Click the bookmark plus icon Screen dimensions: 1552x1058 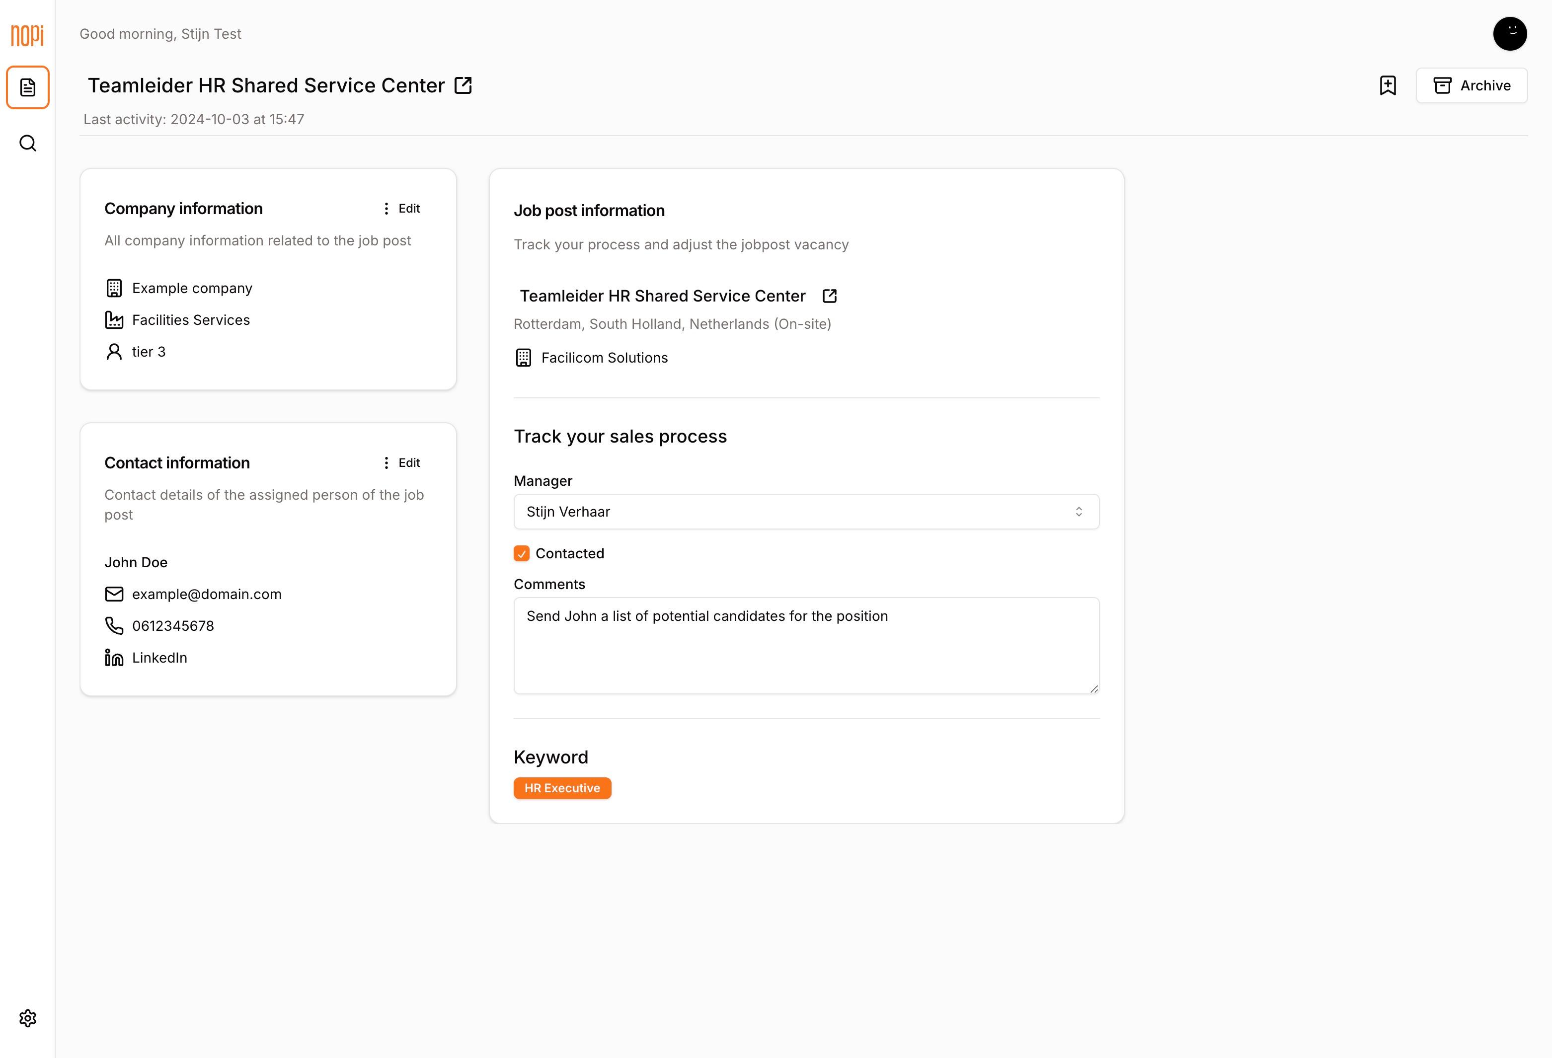tap(1388, 85)
